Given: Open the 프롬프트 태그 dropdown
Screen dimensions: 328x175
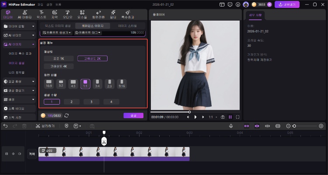Looking at the screenshot, I should pos(88,33).
